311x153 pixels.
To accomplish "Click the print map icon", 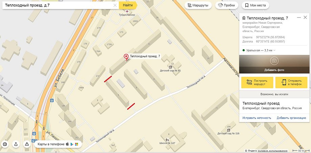I will (5, 144).
